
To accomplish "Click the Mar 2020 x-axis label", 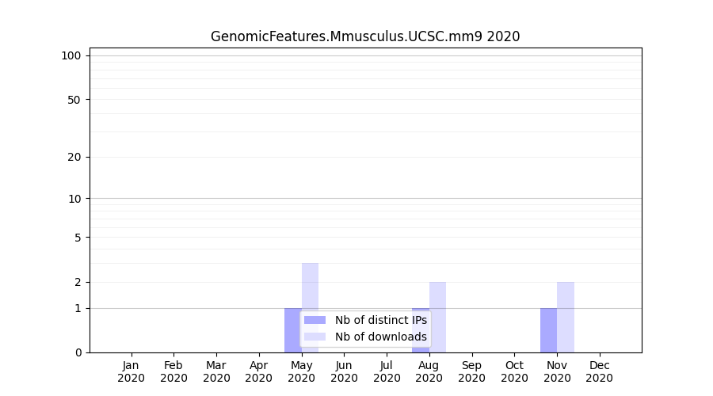I will tap(216, 371).
